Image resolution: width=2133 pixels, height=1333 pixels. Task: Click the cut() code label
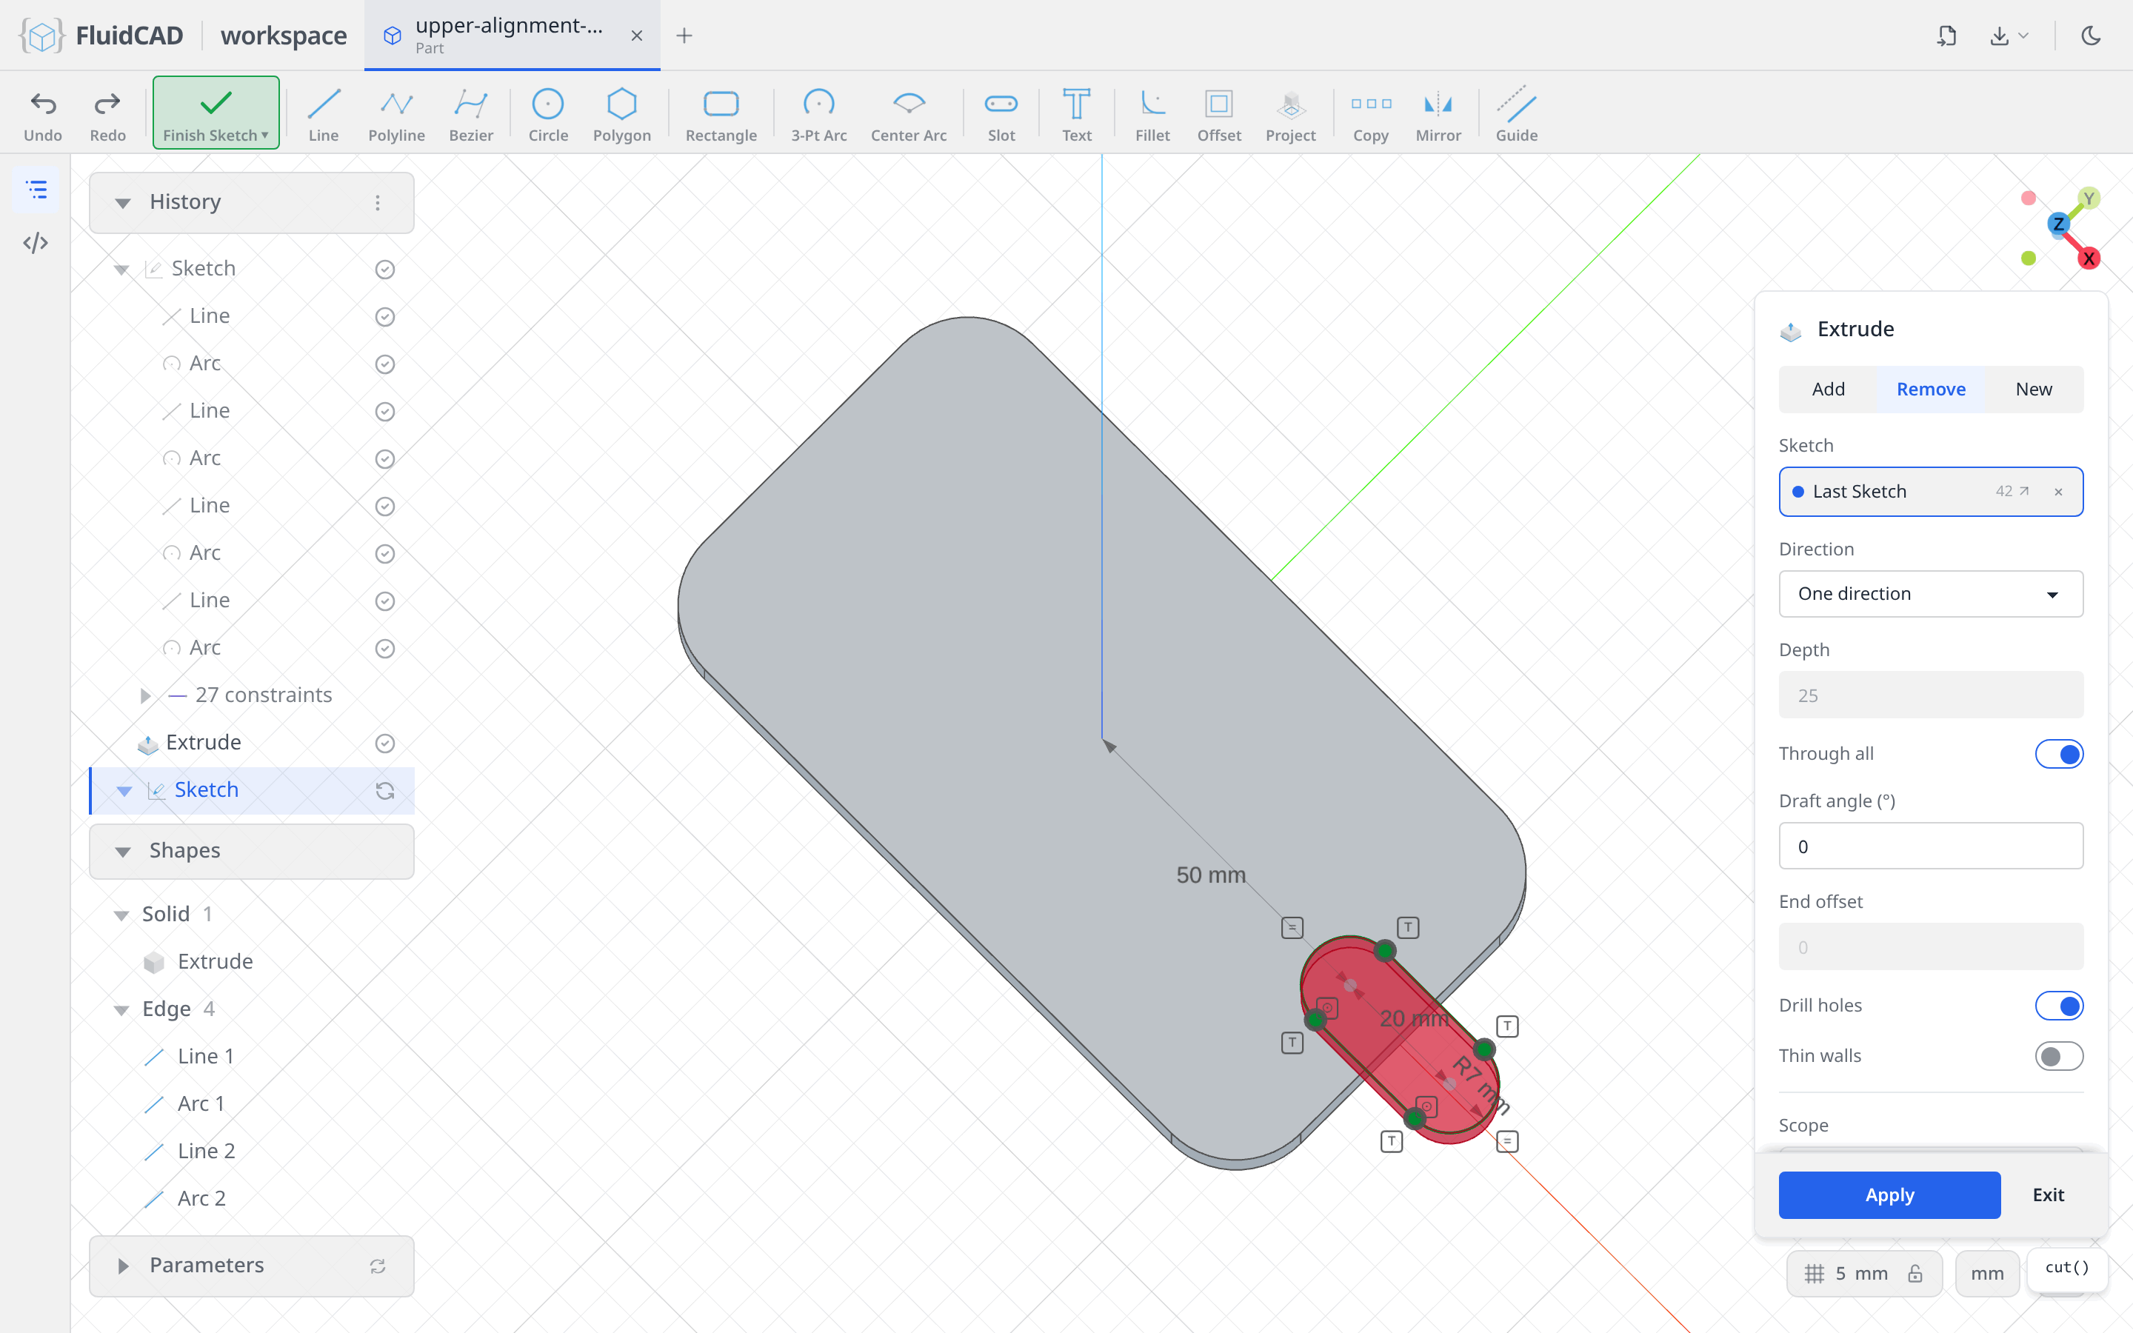click(x=2067, y=1267)
